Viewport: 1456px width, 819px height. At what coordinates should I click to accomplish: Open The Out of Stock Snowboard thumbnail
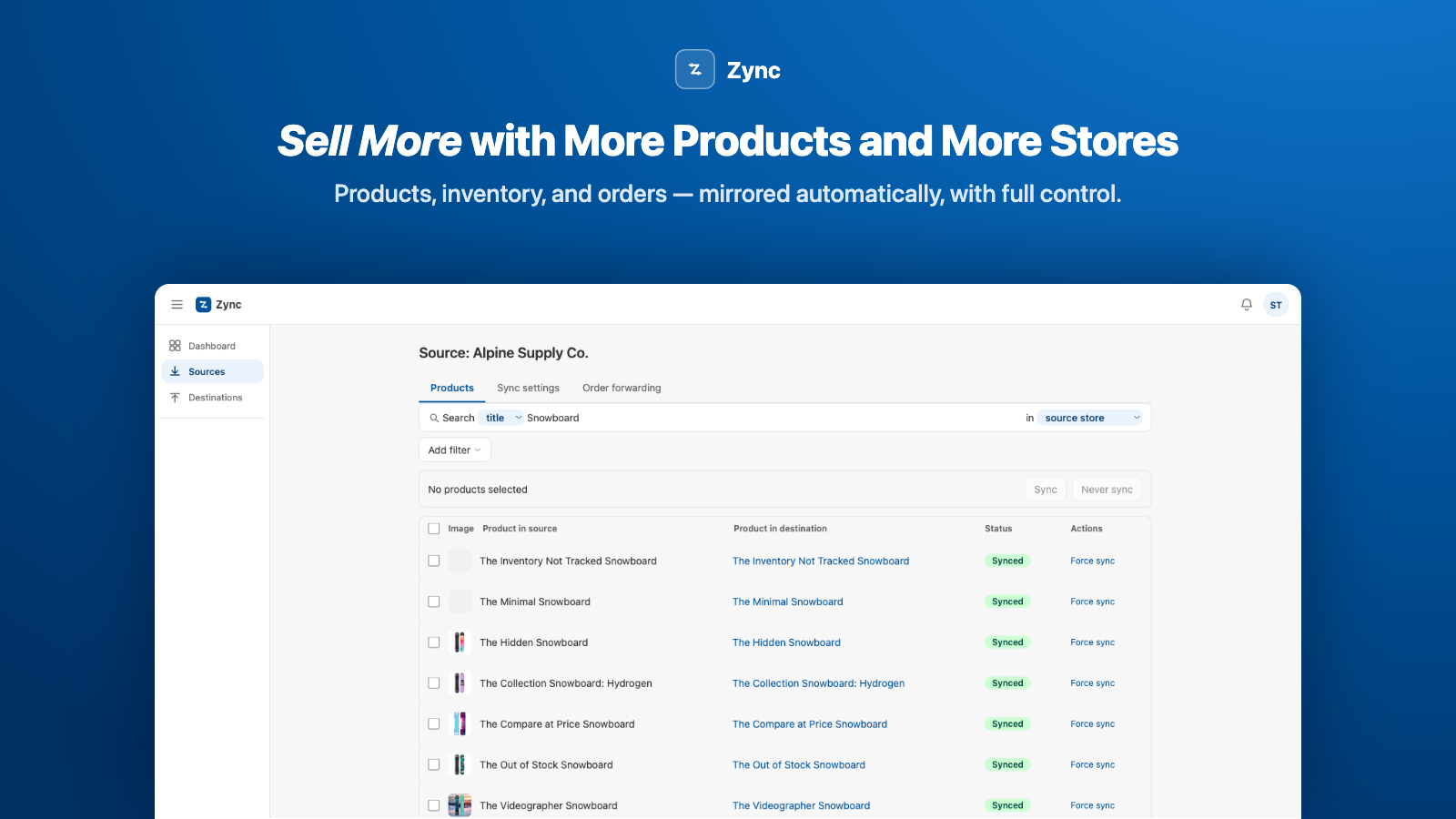tap(460, 765)
